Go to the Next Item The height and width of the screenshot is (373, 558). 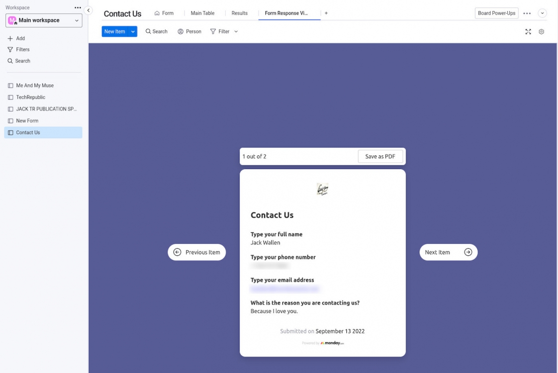coord(448,252)
